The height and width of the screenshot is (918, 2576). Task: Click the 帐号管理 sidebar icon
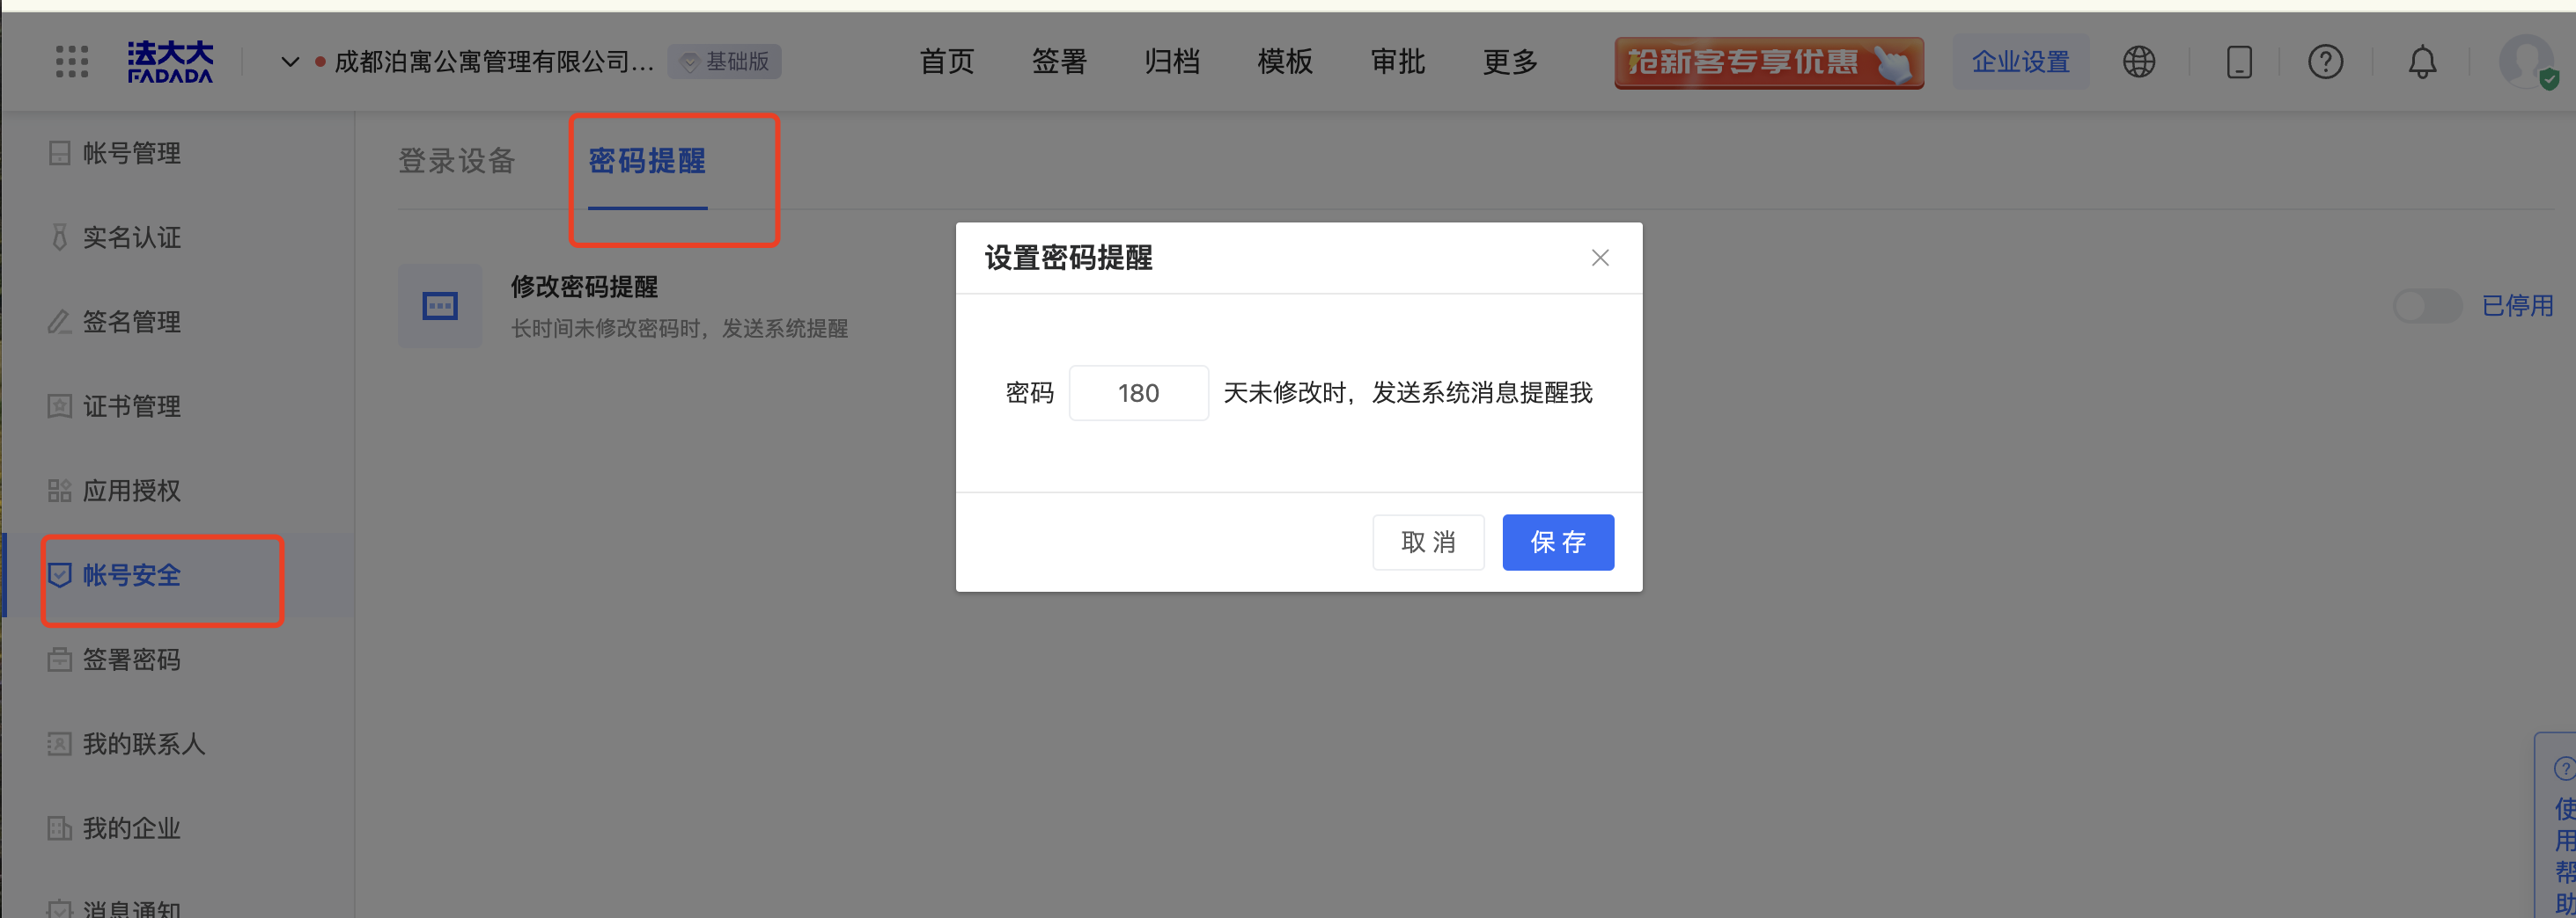tap(60, 153)
